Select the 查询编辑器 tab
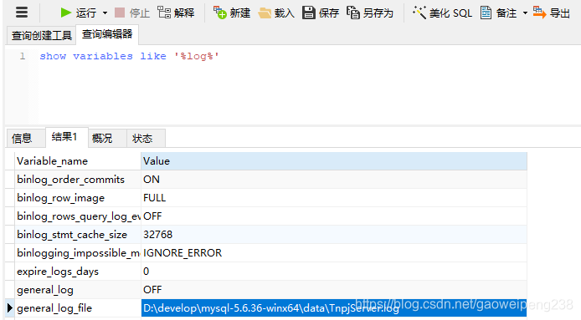581x320 pixels. pos(107,34)
